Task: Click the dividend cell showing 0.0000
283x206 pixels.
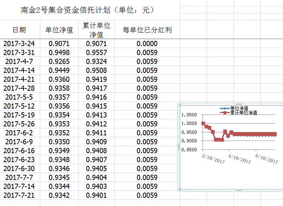Action: point(147,44)
